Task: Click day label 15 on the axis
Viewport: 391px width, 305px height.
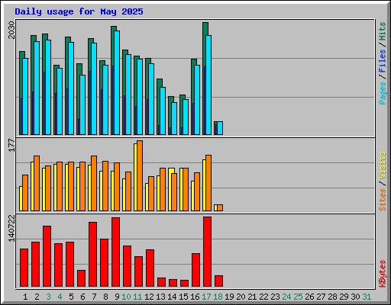Action: tap(183, 297)
